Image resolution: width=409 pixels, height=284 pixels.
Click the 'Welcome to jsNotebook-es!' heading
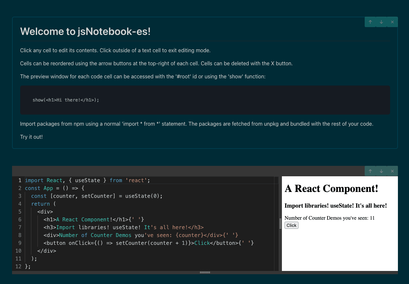tap(85, 31)
